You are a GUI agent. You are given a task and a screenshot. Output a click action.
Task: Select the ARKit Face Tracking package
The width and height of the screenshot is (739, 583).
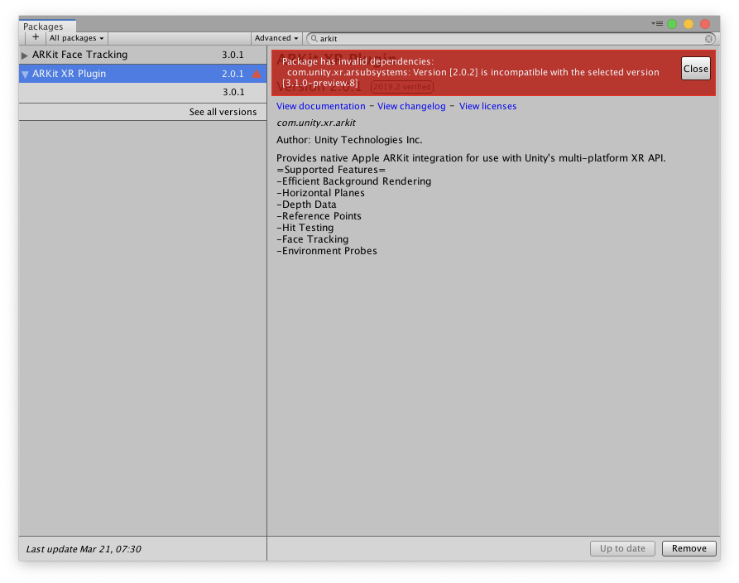[142, 55]
